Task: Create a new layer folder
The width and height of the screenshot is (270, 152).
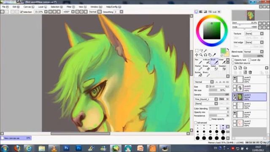Action: pyautogui.click(x=245, y=68)
